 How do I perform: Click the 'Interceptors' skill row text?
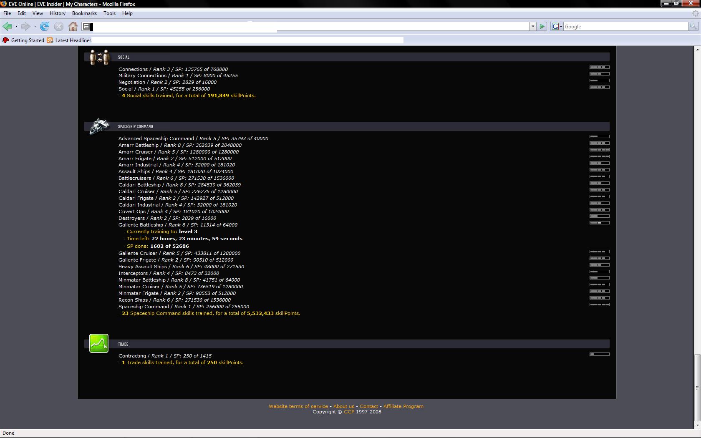point(169,273)
